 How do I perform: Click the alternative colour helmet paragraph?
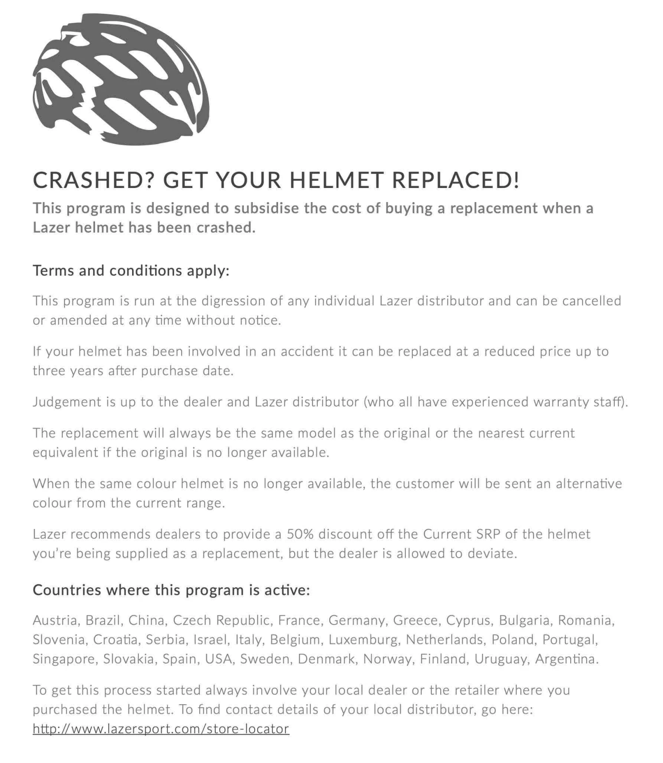pyautogui.click(x=327, y=493)
